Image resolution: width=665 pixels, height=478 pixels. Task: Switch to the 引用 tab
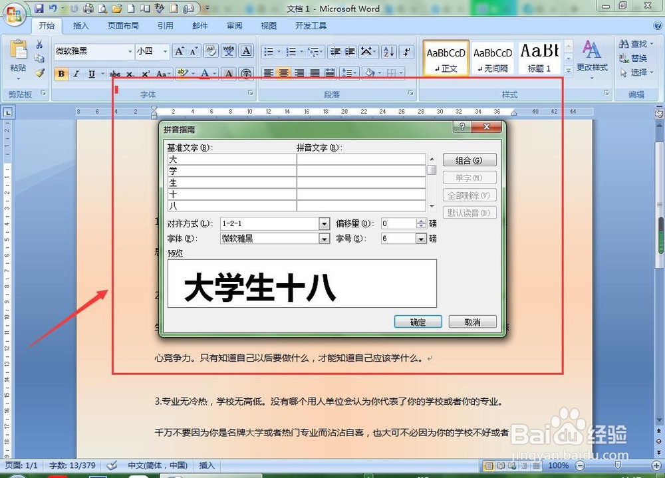tap(166, 25)
